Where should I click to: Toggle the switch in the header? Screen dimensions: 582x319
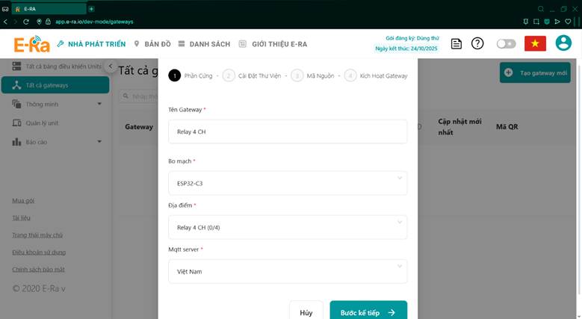(507, 44)
